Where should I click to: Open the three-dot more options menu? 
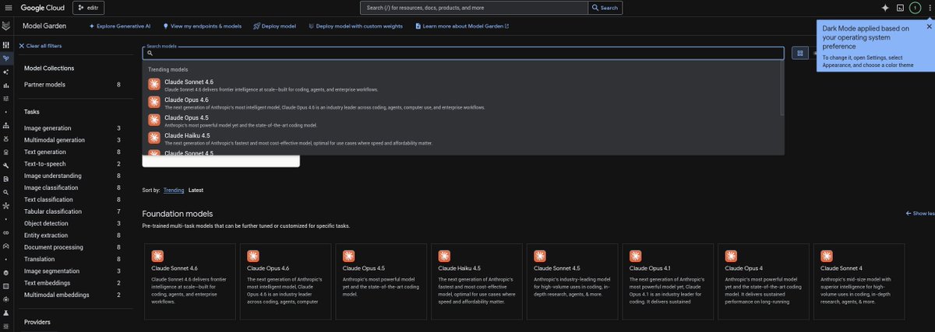pyautogui.click(x=929, y=8)
